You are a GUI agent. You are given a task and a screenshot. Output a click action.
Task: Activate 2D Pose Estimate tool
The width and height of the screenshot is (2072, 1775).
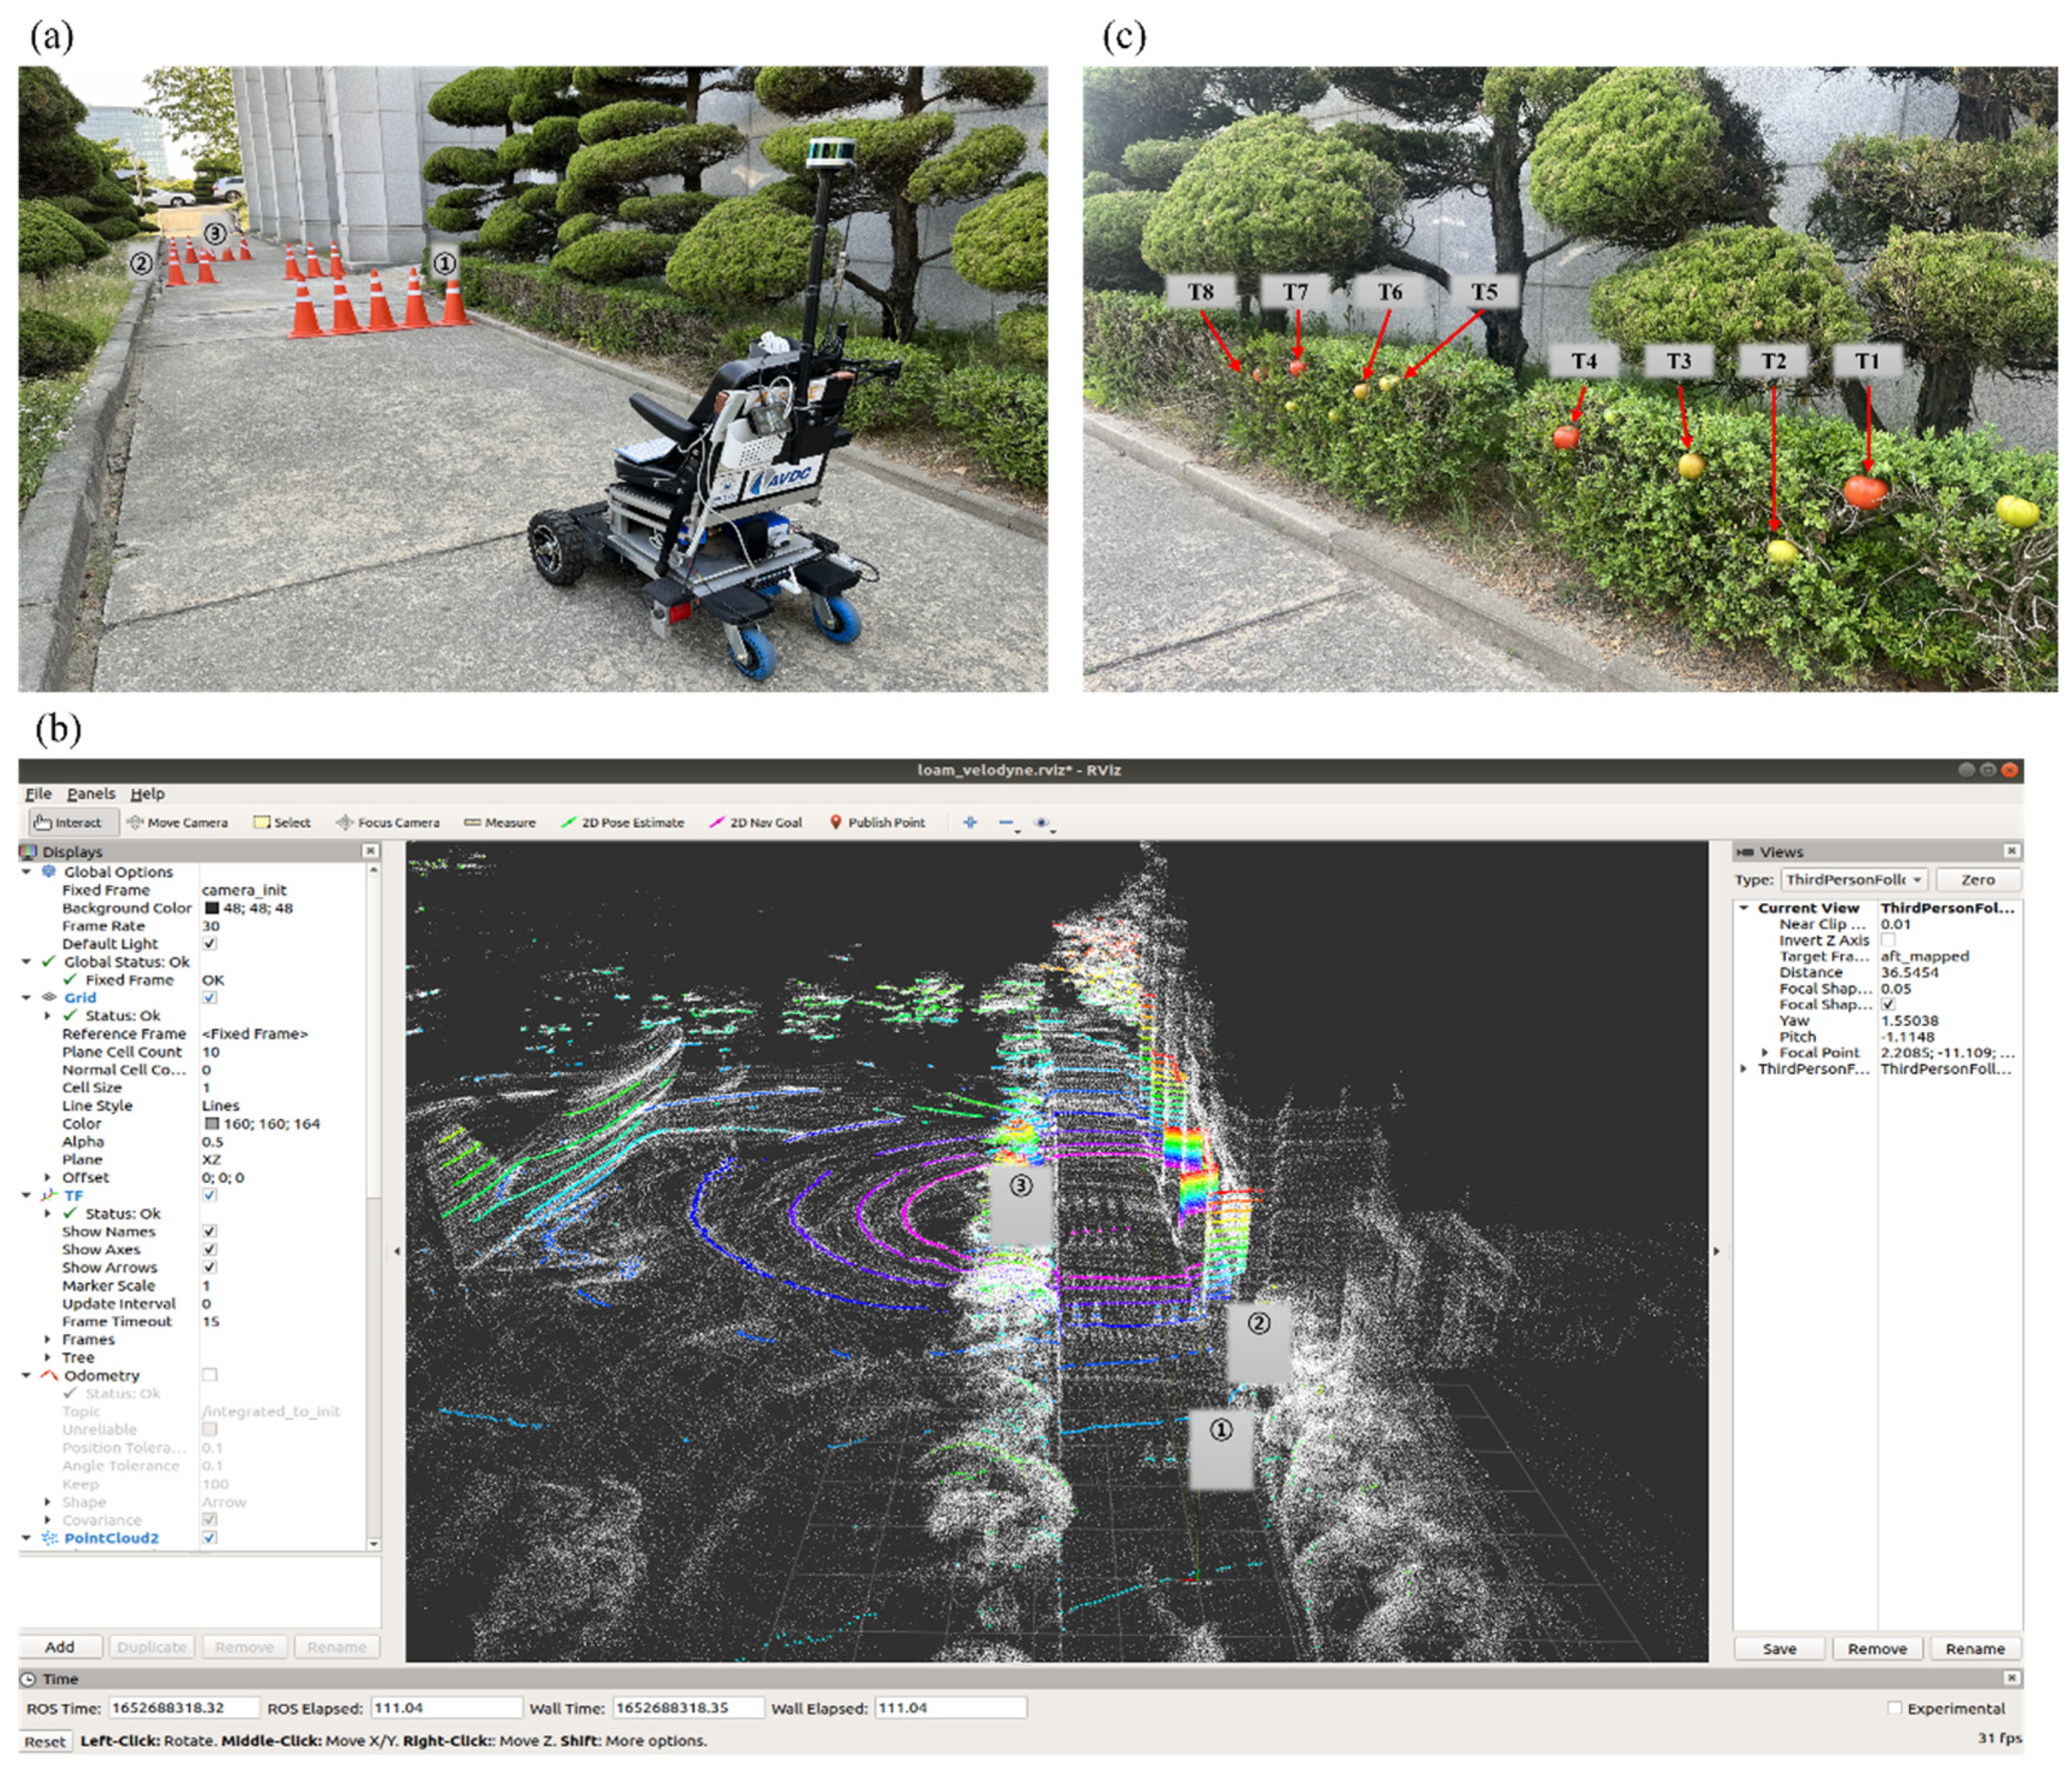[623, 822]
